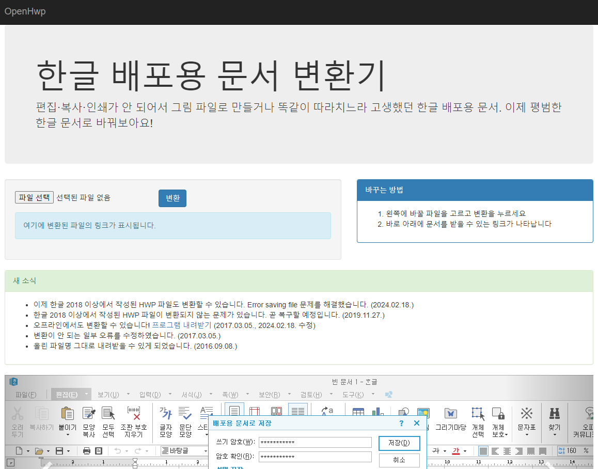Click the redo arrow icon

(x=138, y=451)
